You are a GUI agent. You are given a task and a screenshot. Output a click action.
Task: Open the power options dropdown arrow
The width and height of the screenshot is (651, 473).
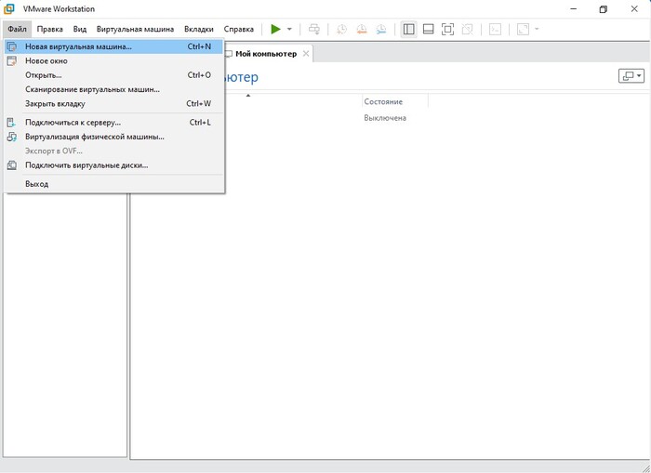289,29
